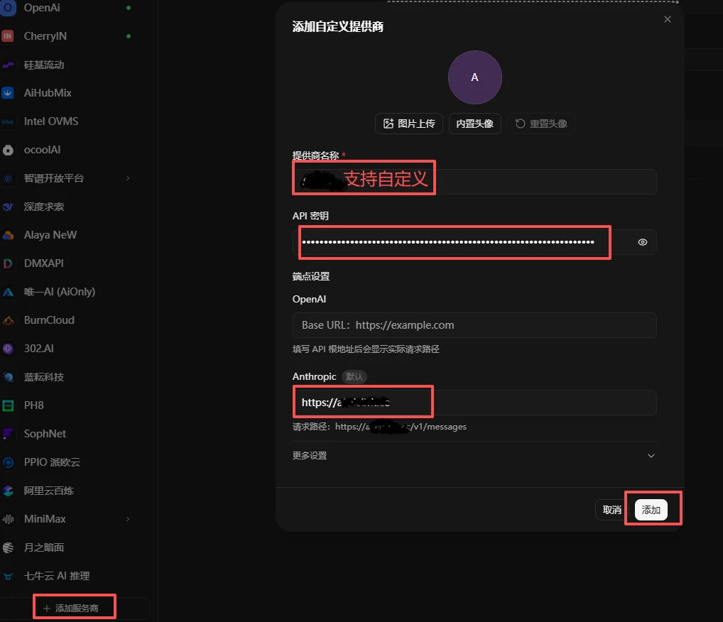The width and height of the screenshot is (723, 622).
Task: Select the DMXAPI provider icon
Action: [x=8, y=263]
